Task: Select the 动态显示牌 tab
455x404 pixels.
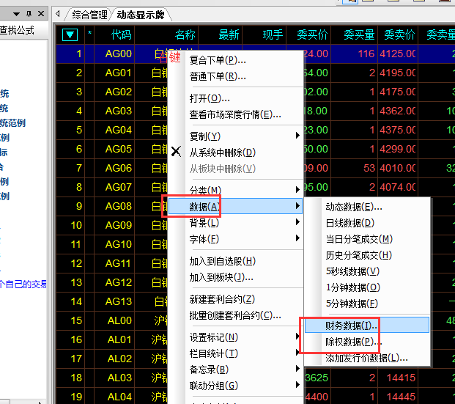Action: point(139,15)
